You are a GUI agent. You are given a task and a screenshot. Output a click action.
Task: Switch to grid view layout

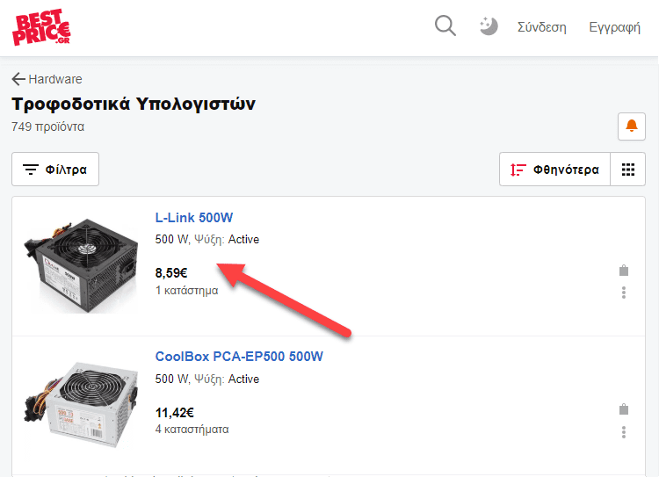point(627,170)
